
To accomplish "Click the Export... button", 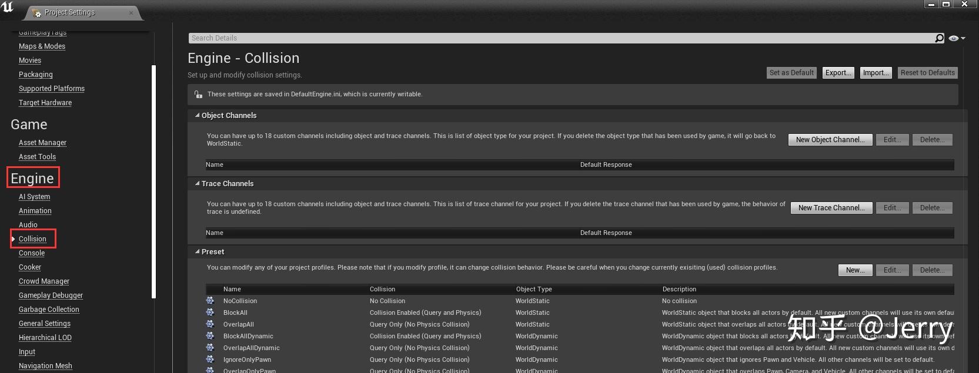I will tap(838, 73).
